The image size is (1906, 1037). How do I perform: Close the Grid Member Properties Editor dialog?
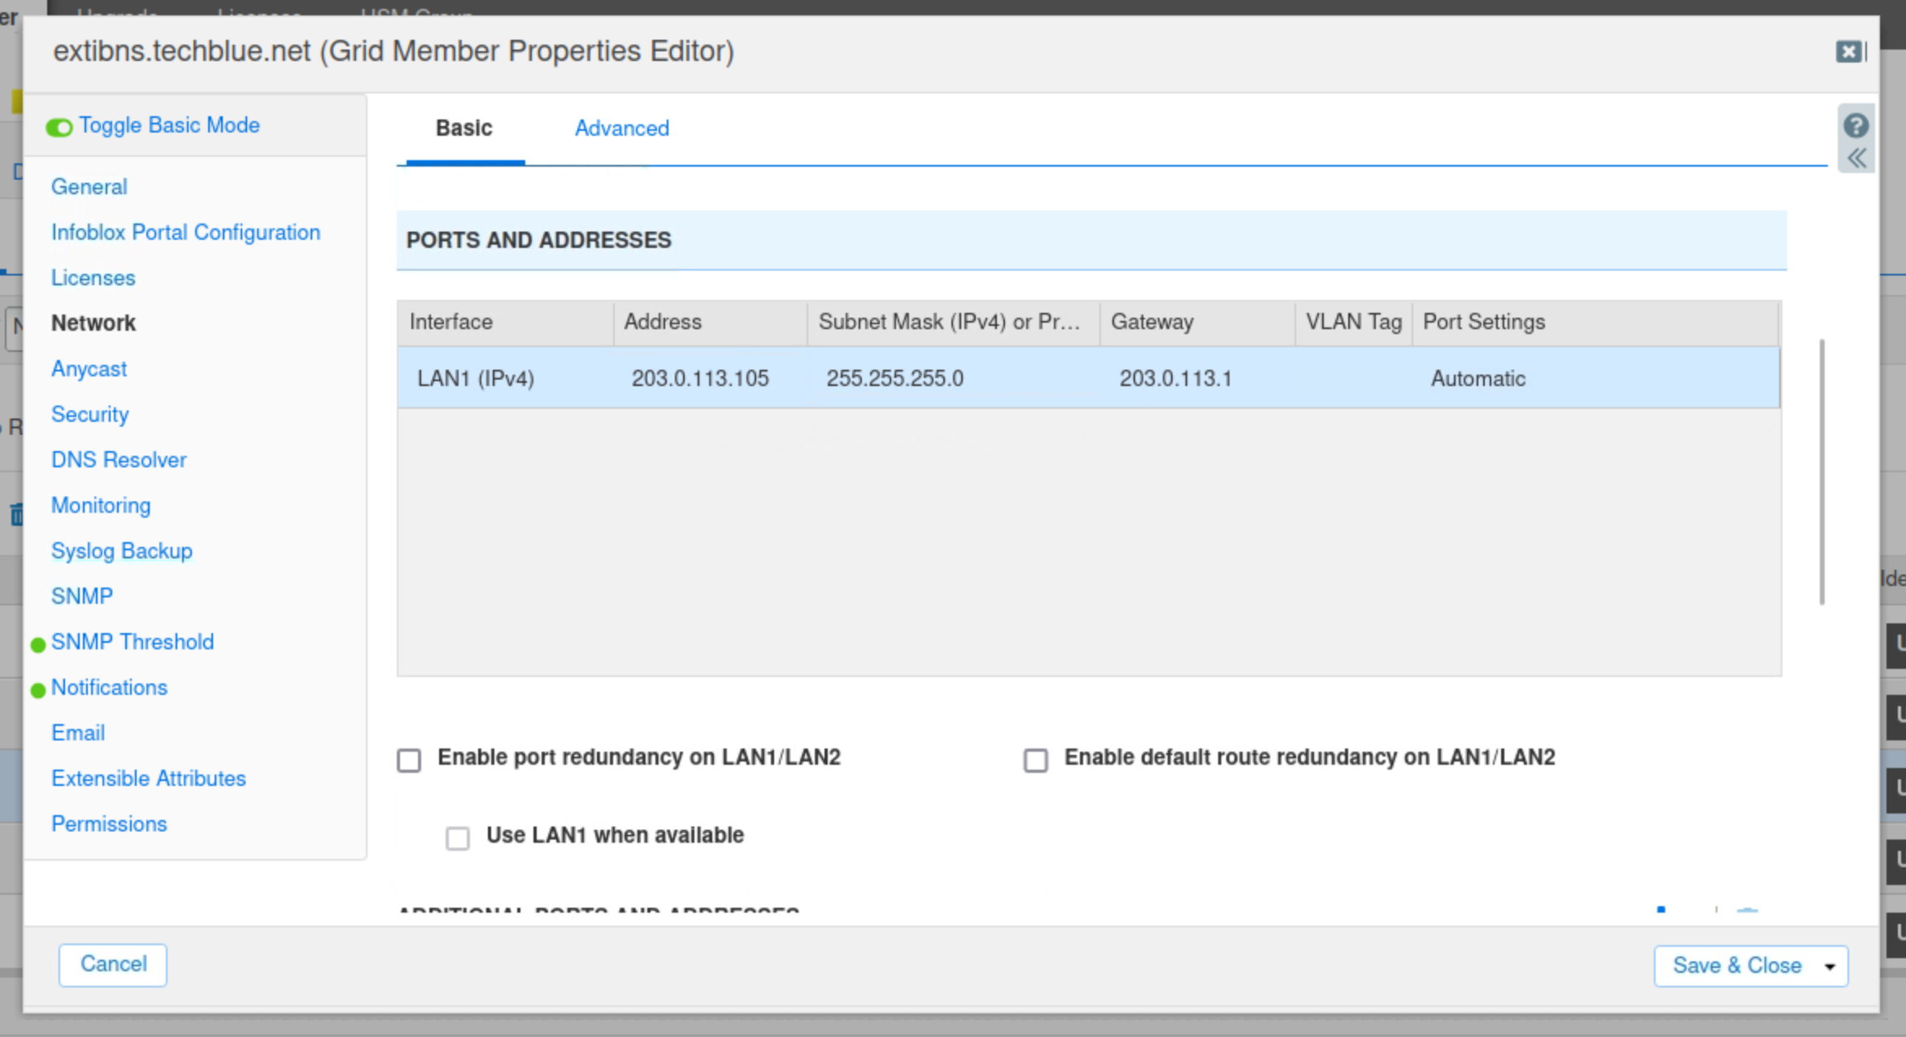[x=1848, y=52]
